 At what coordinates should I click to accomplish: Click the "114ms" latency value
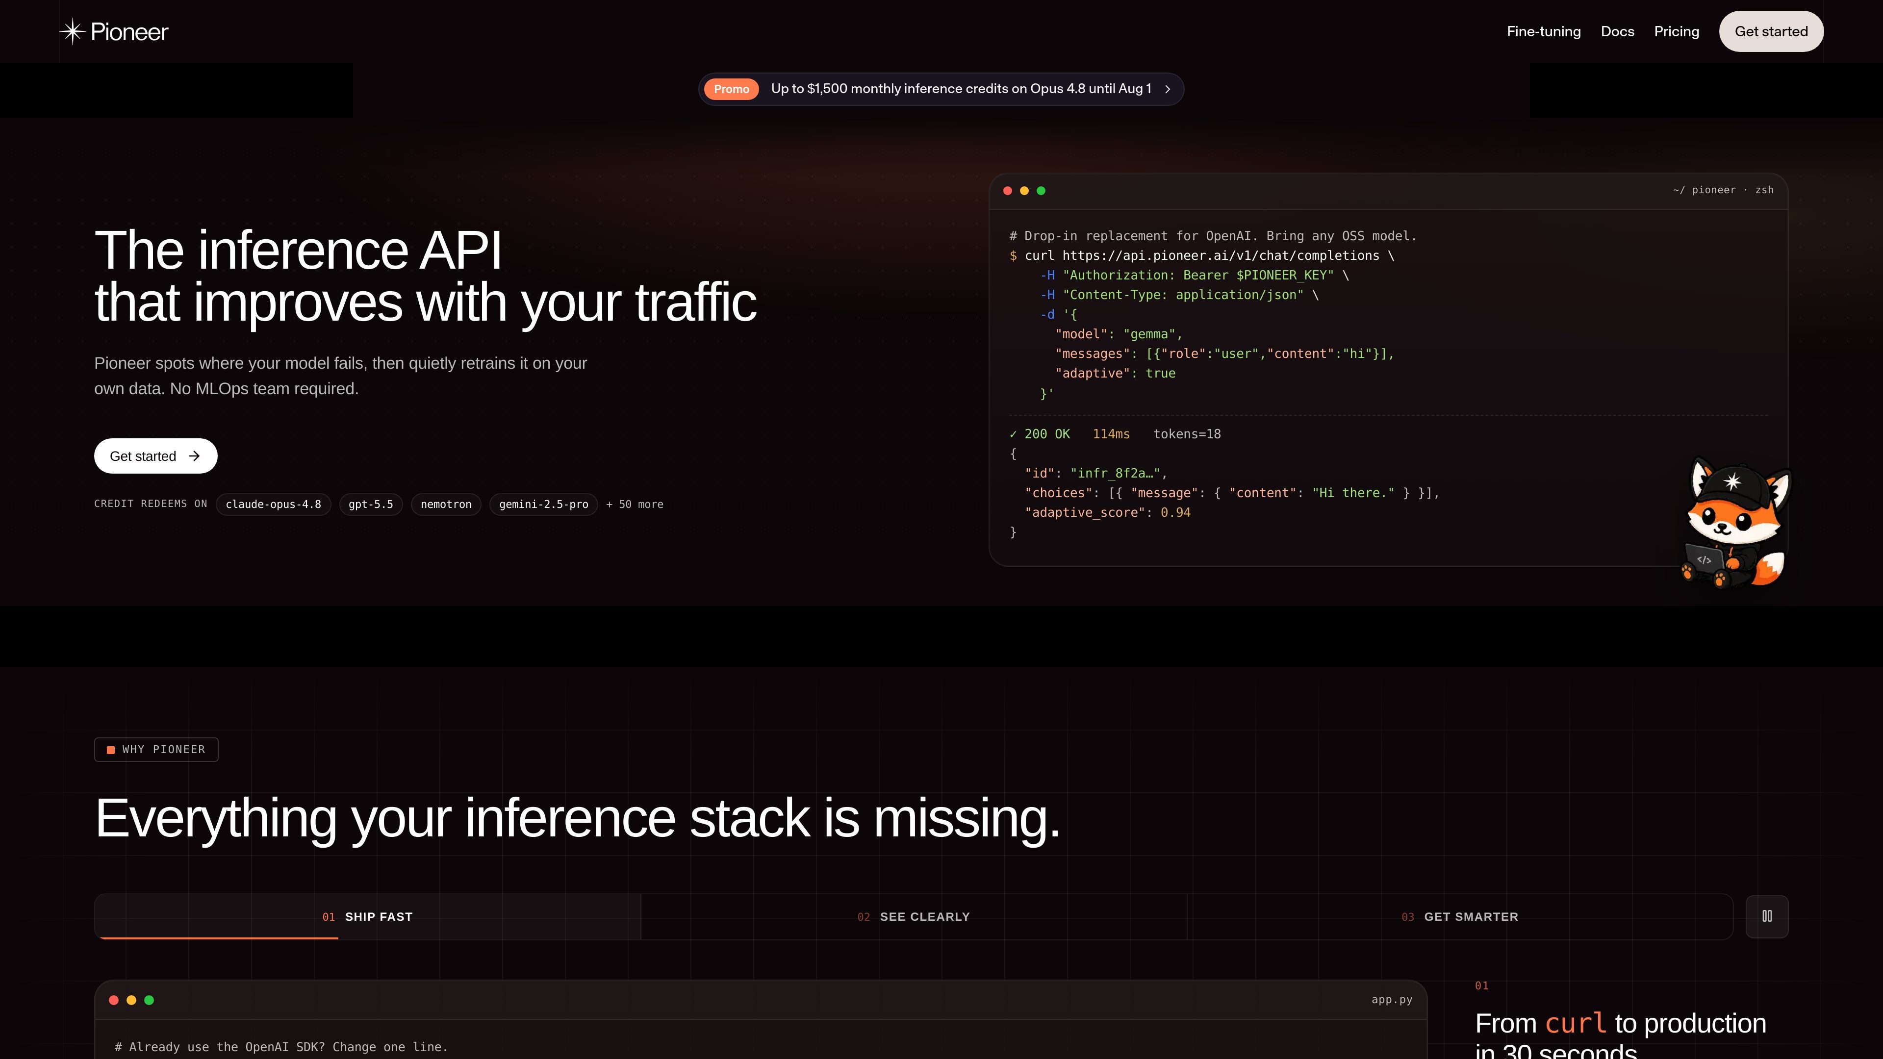tap(1111, 434)
